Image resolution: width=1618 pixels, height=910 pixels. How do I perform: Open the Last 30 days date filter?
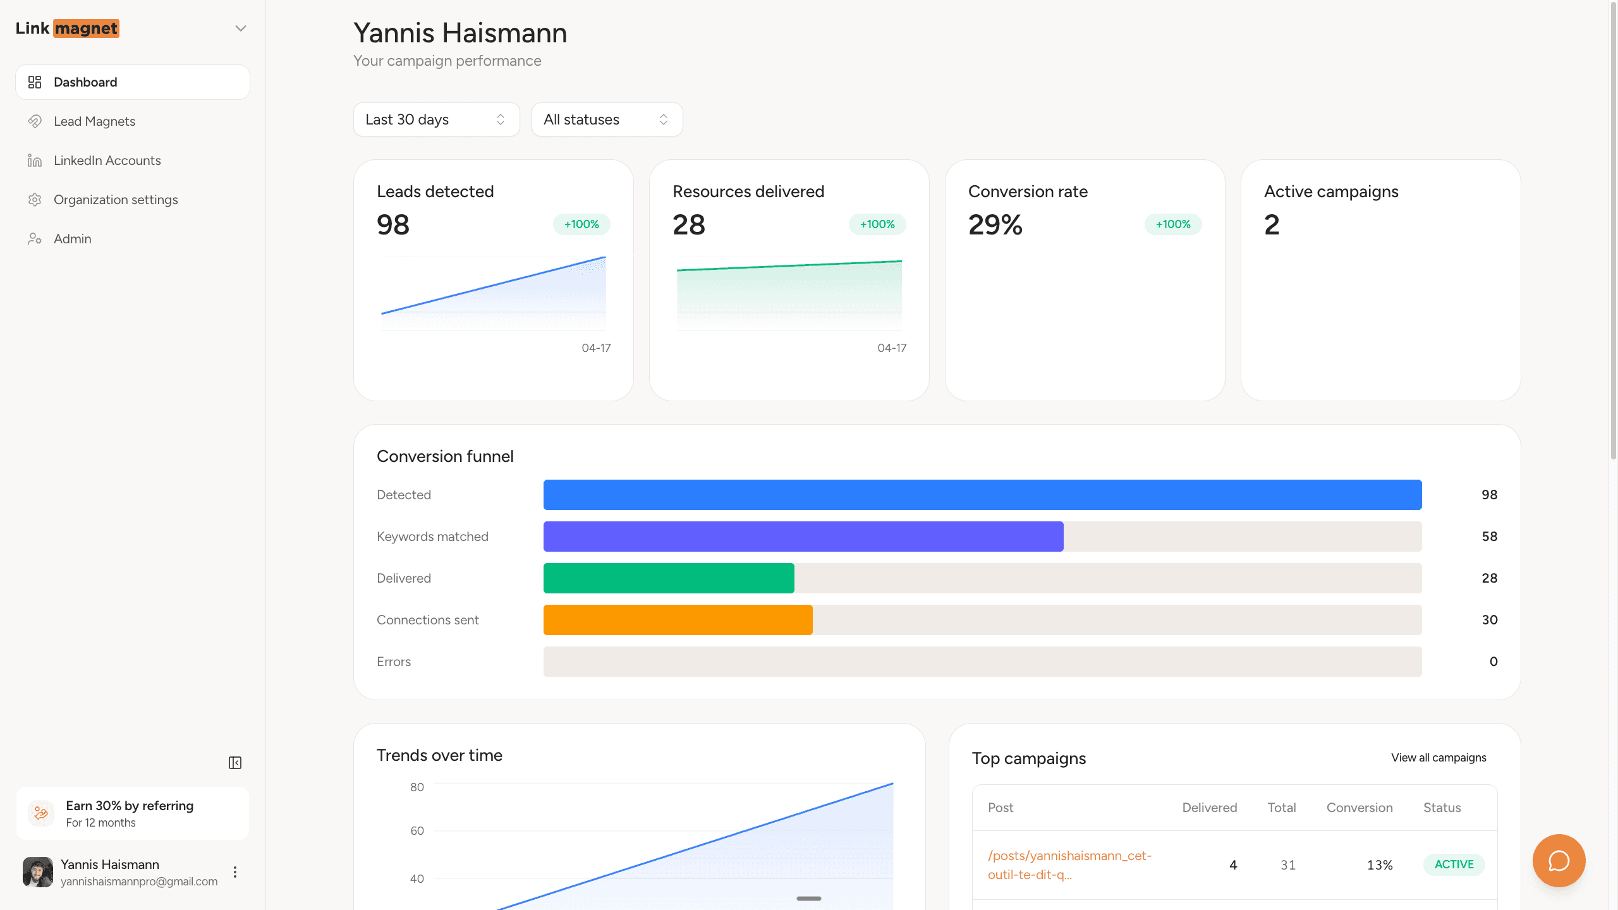pos(436,119)
